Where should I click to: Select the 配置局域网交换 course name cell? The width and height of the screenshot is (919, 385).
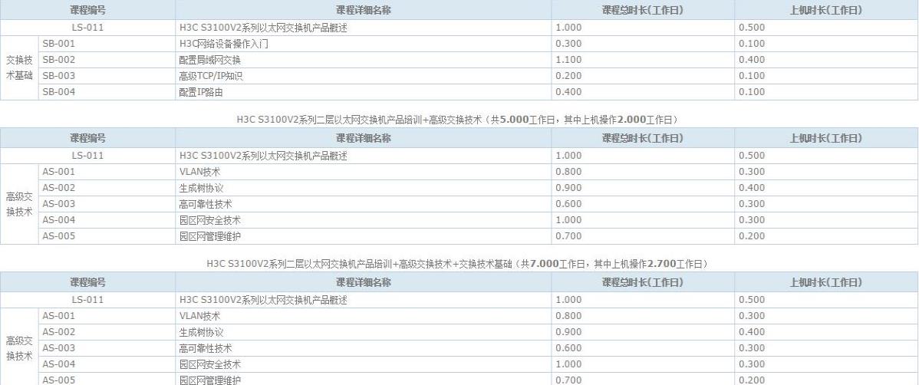coord(209,60)
